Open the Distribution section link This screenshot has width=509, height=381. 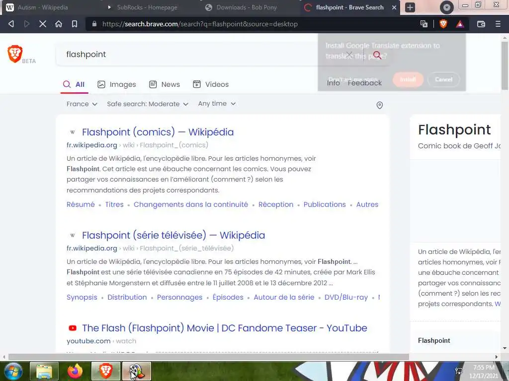(x=127, y=298)
